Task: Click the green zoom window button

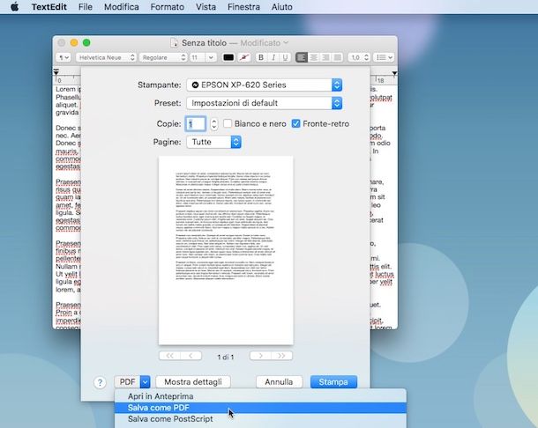Action: point(86,42)
